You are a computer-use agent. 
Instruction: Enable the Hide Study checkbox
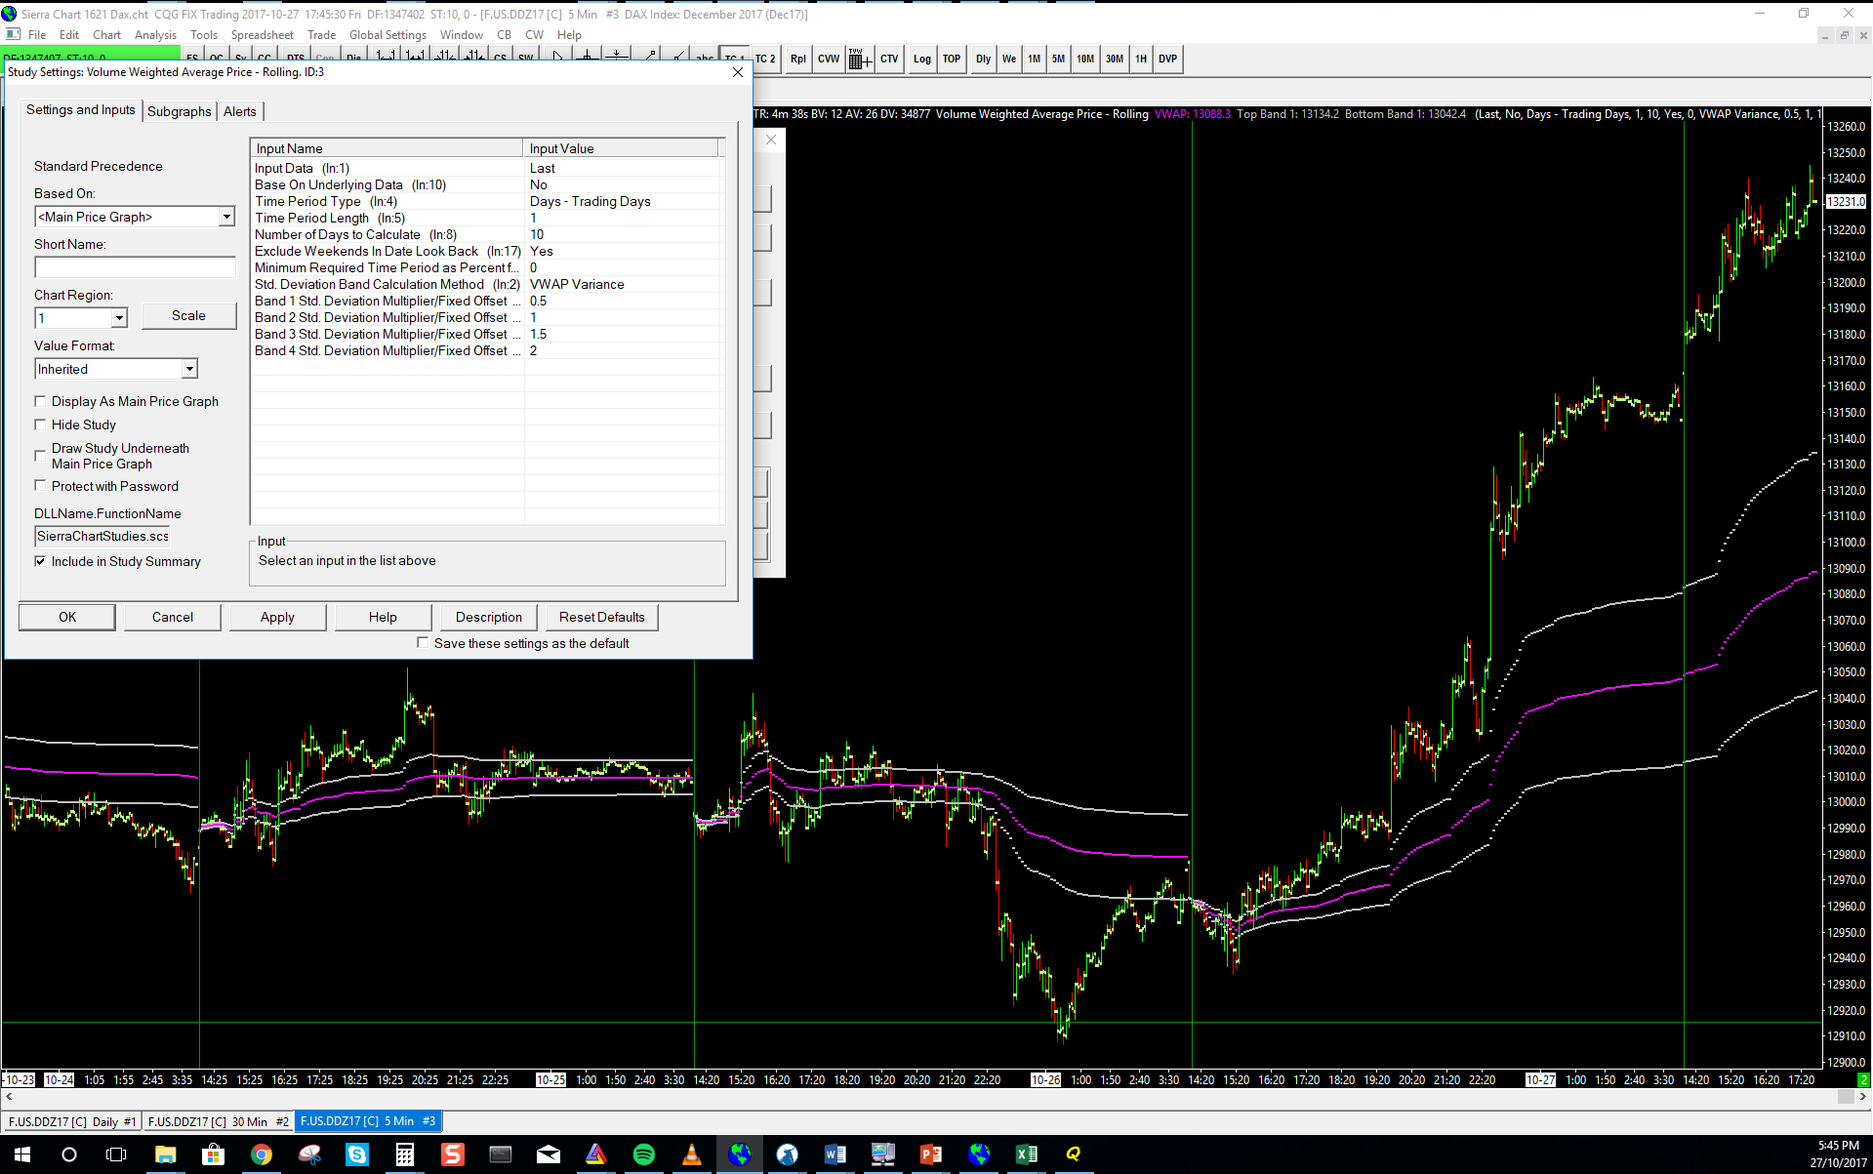pyautogui.click(x=41, y=425)
